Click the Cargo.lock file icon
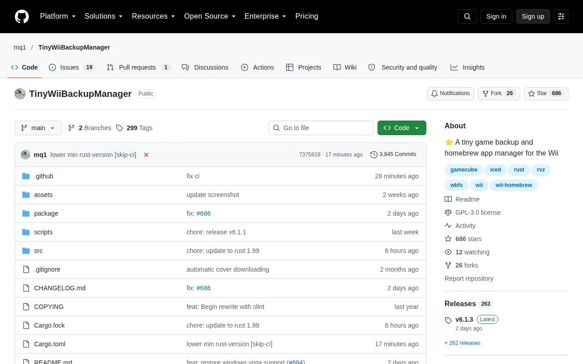Screen dimensions: 583x364 (26, 325)
